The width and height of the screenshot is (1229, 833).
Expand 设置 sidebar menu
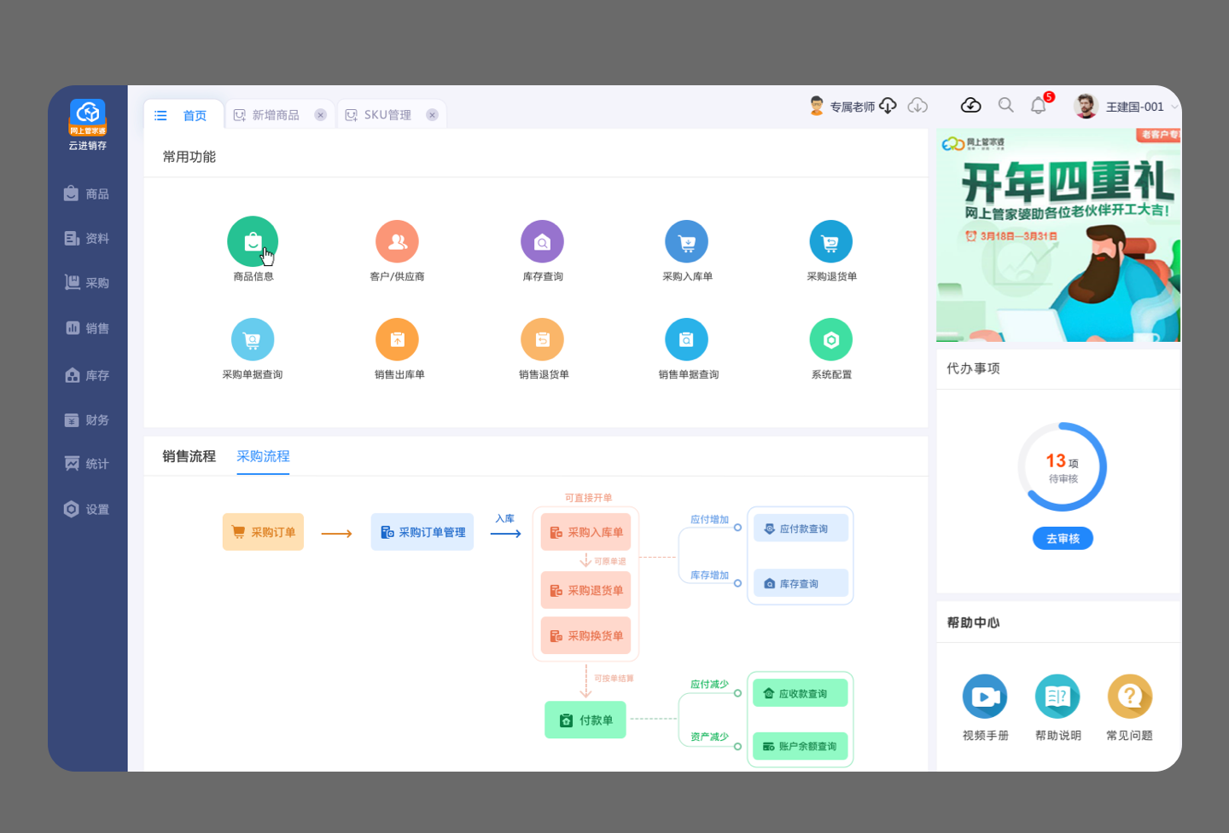pyautogui.click(x=87, y=510)
